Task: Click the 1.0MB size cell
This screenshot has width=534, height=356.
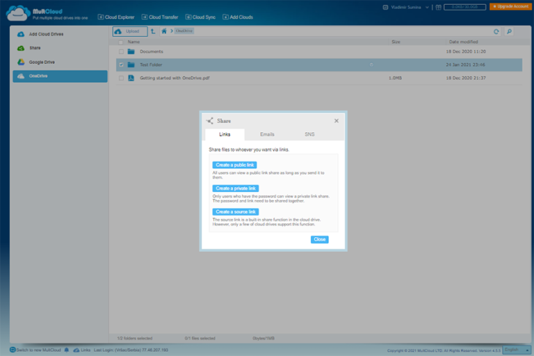Action: (395, 78)
